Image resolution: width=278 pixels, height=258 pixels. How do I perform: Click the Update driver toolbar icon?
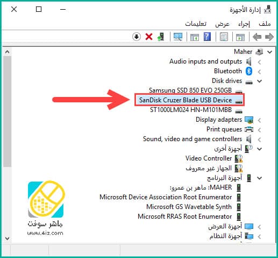pyautogui.click(x=161, y=37)
